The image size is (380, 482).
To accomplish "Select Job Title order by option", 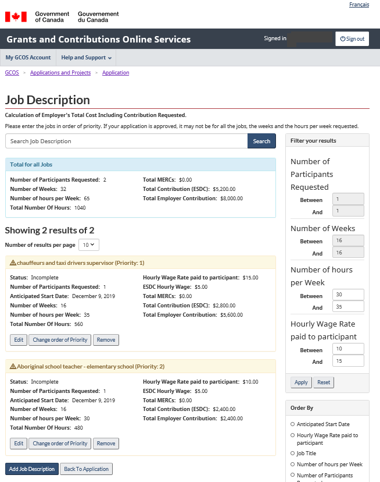I will (292, 453).
